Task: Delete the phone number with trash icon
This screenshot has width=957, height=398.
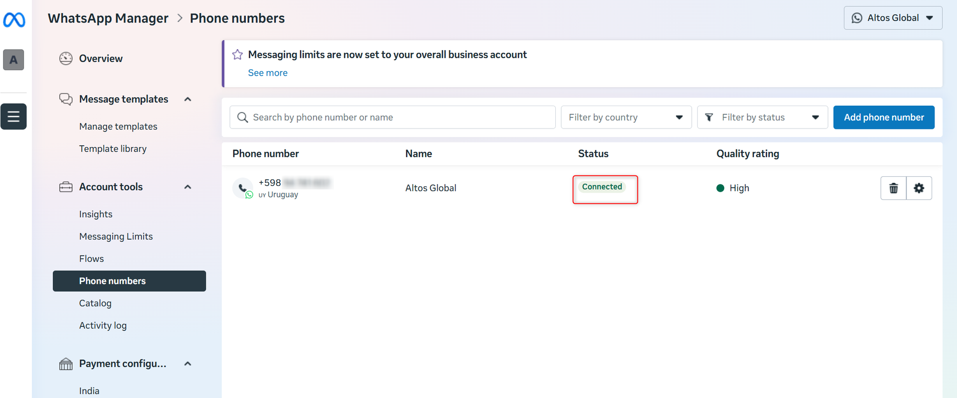Action: point(893,188)
